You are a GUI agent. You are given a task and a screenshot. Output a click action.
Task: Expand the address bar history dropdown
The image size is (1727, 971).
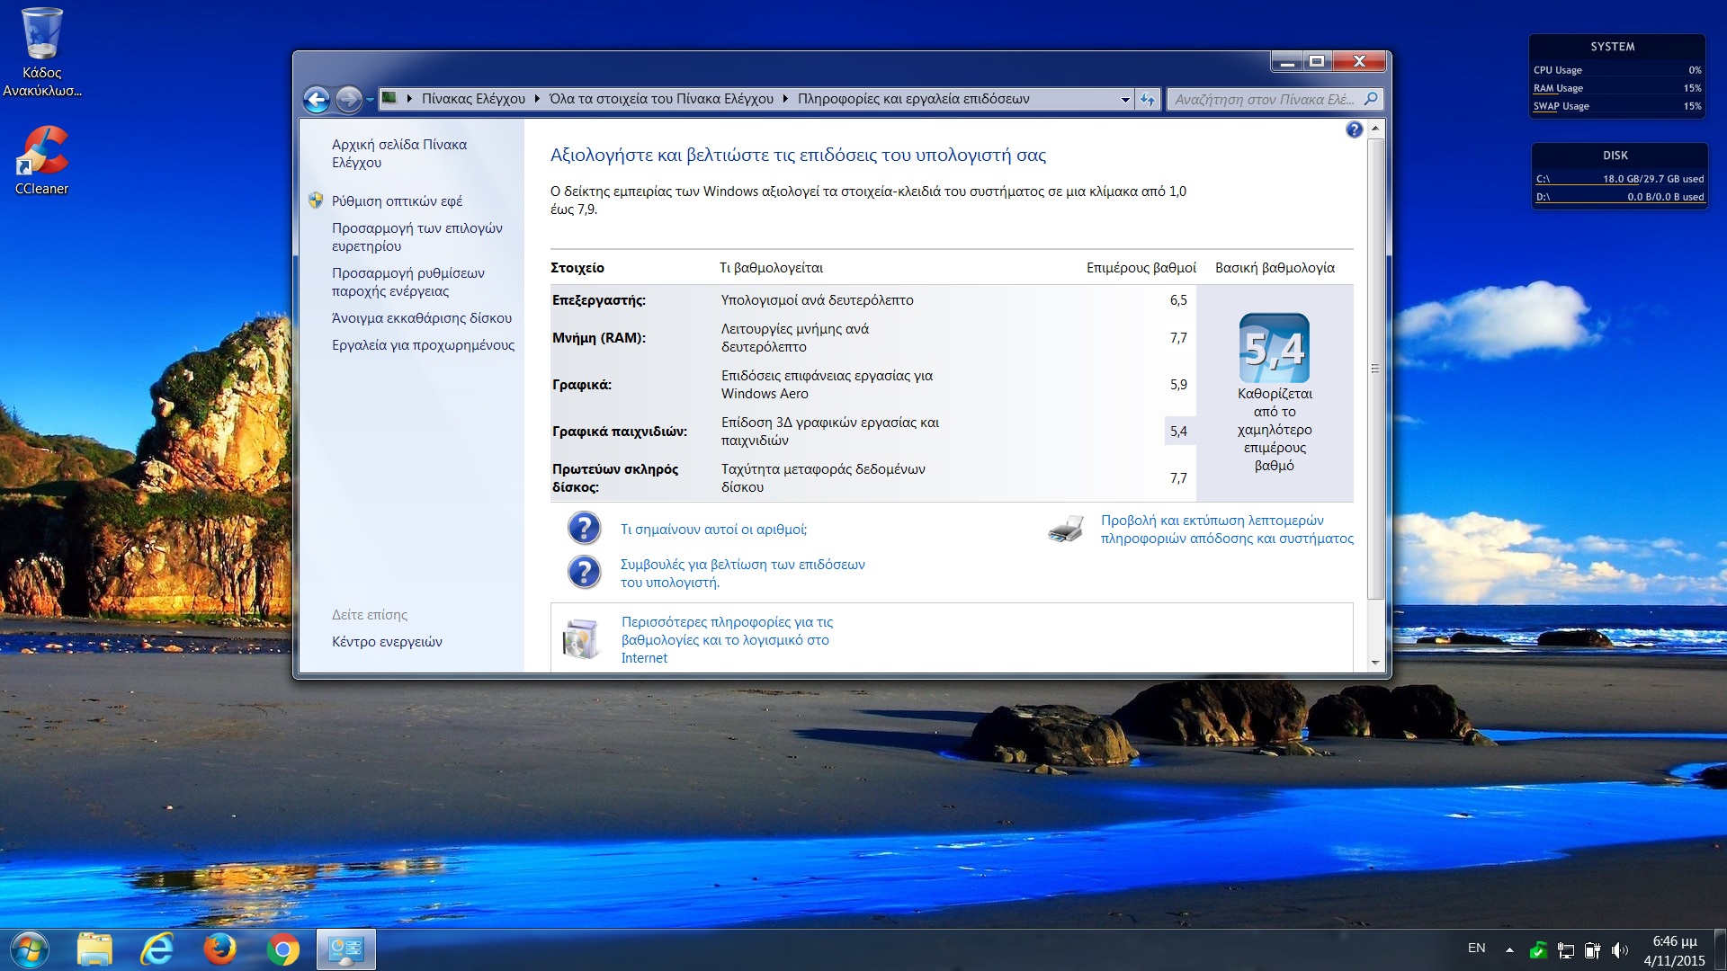tap(1124, 100)
